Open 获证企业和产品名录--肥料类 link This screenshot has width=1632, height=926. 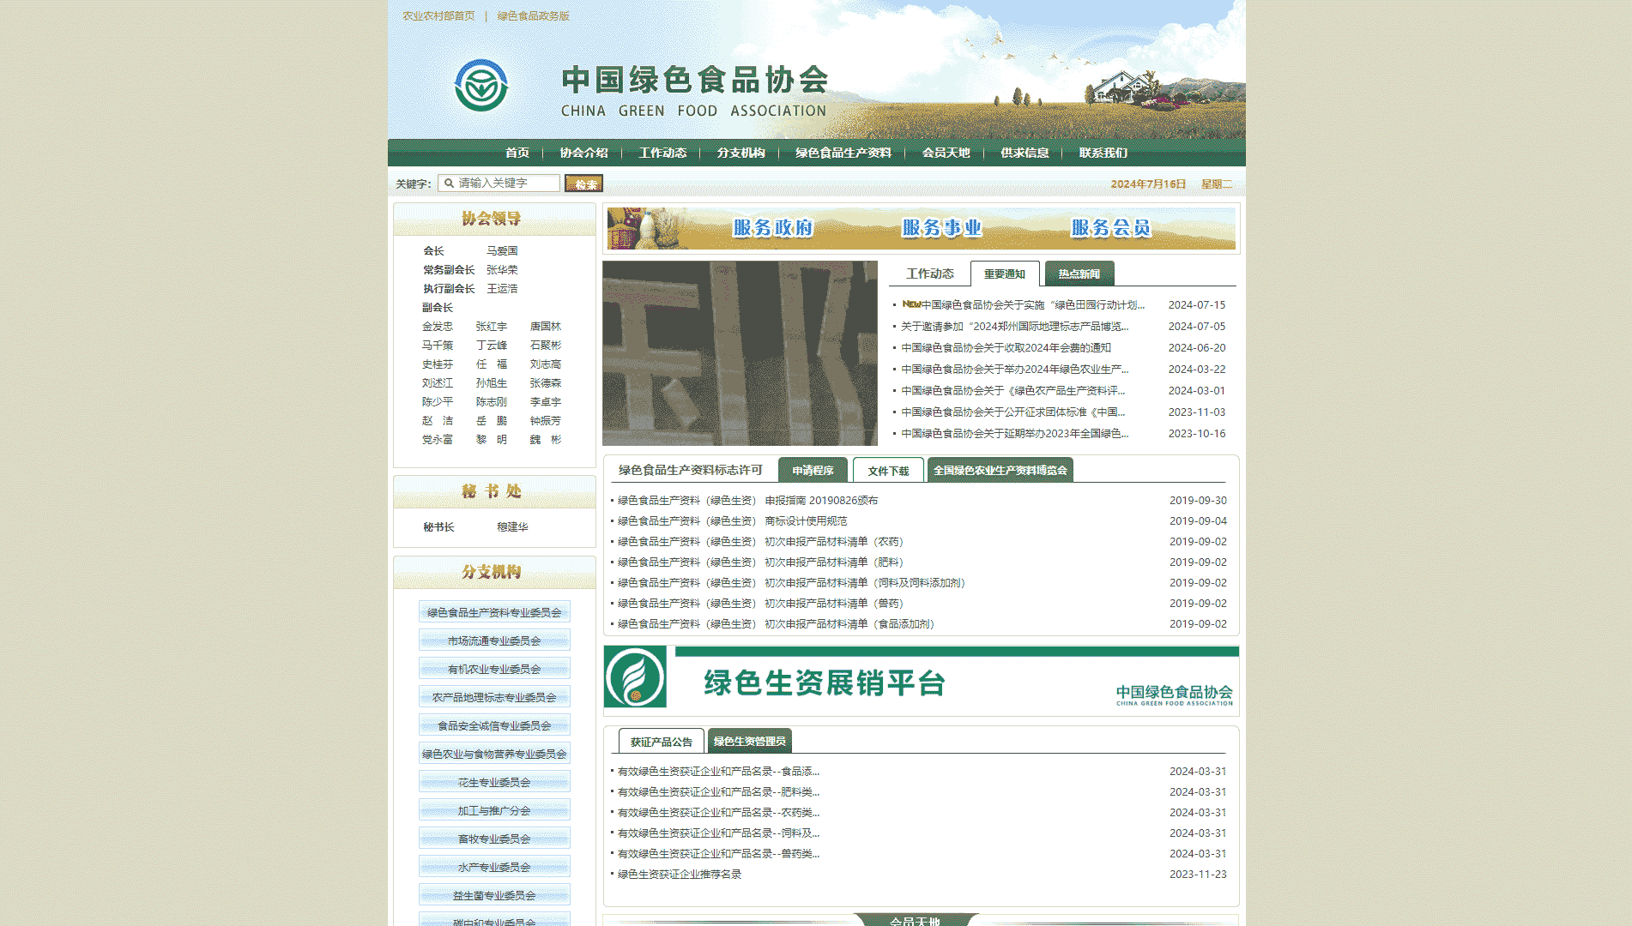tap(718, 791)
